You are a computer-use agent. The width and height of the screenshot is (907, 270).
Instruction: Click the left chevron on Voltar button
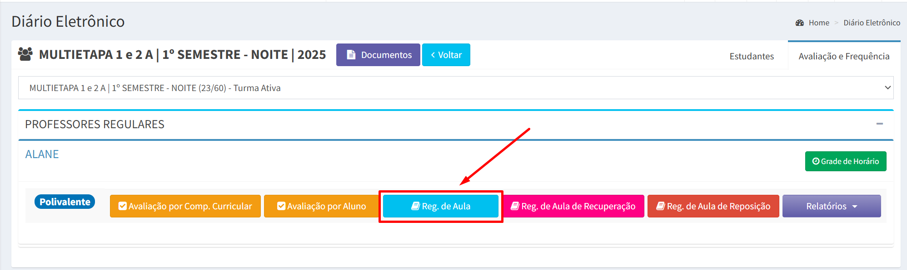(x=433, y=55)
